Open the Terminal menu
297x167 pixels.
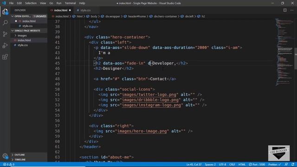(70, 3)
